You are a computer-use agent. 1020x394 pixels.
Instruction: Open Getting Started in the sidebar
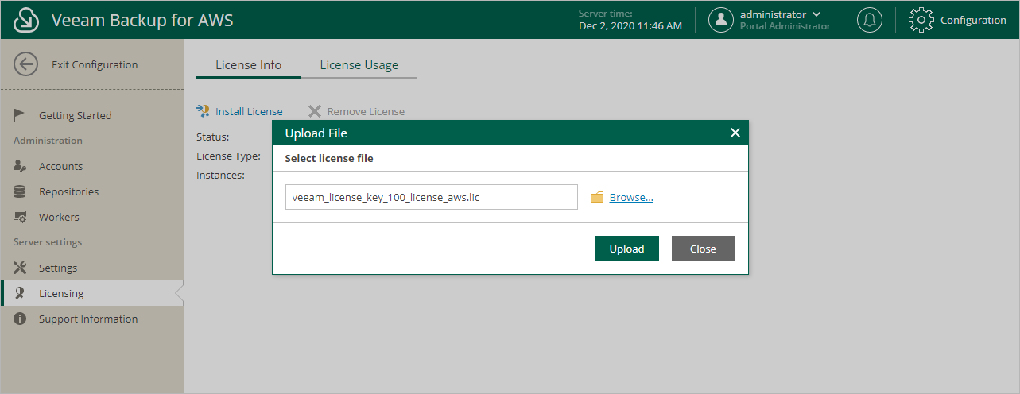(75, 115)
